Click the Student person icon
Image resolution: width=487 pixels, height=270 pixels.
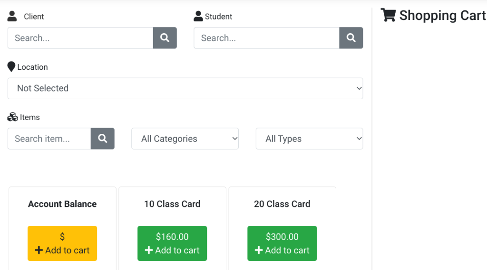click(x=198, y=16)
